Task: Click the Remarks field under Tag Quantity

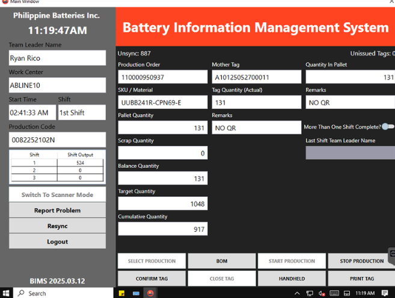Action: 257,128
